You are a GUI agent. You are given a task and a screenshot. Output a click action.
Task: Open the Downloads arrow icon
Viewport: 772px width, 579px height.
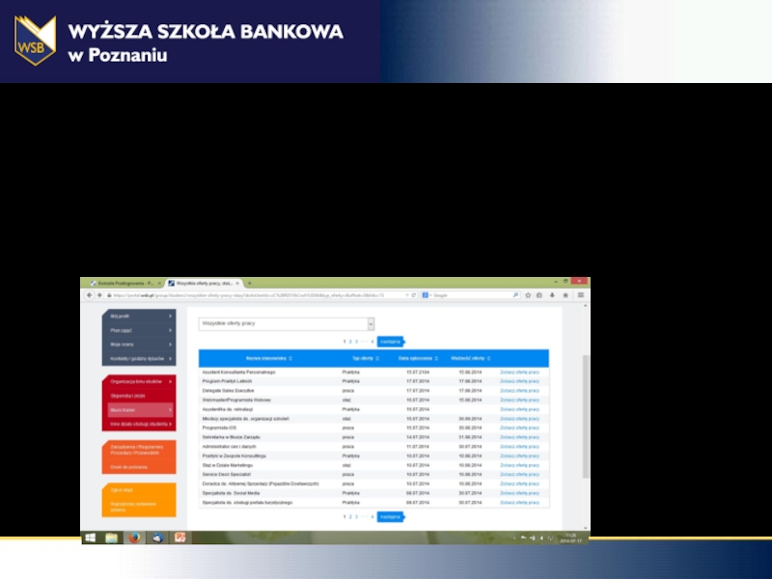click(x=552, y=295)
